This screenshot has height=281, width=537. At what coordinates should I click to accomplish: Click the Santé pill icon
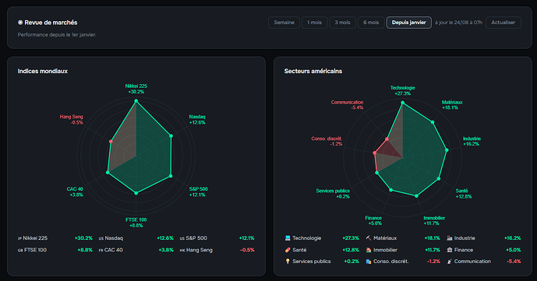coord(288,250)
